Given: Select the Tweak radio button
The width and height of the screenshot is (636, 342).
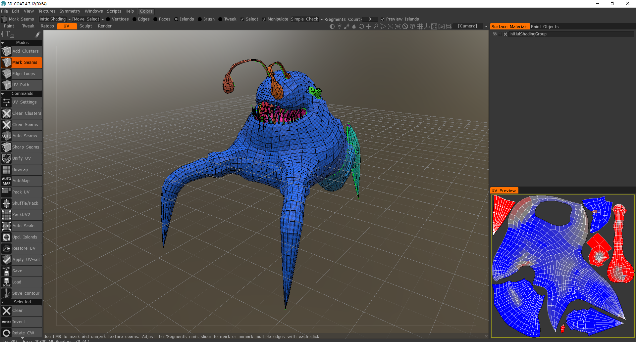Looking at the screenshot, I should tap(220, 19).
